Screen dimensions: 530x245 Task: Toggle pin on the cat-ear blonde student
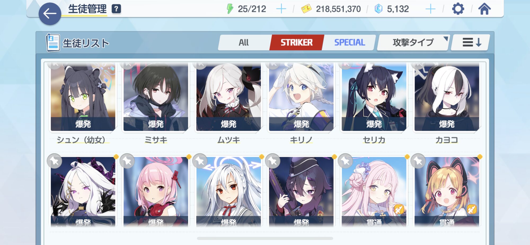tap(418, 161)
